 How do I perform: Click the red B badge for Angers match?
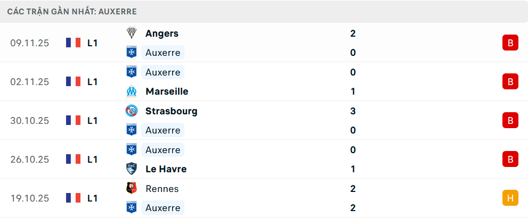510,43
